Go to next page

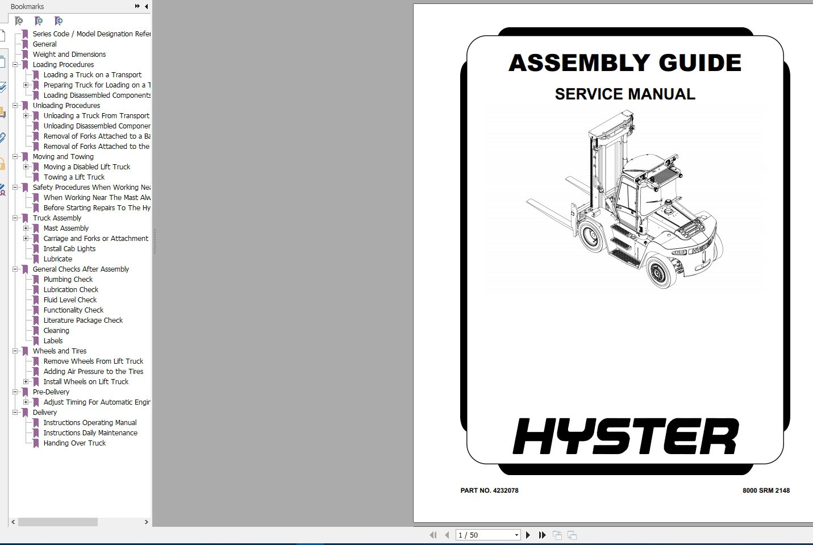click(528, 535)
